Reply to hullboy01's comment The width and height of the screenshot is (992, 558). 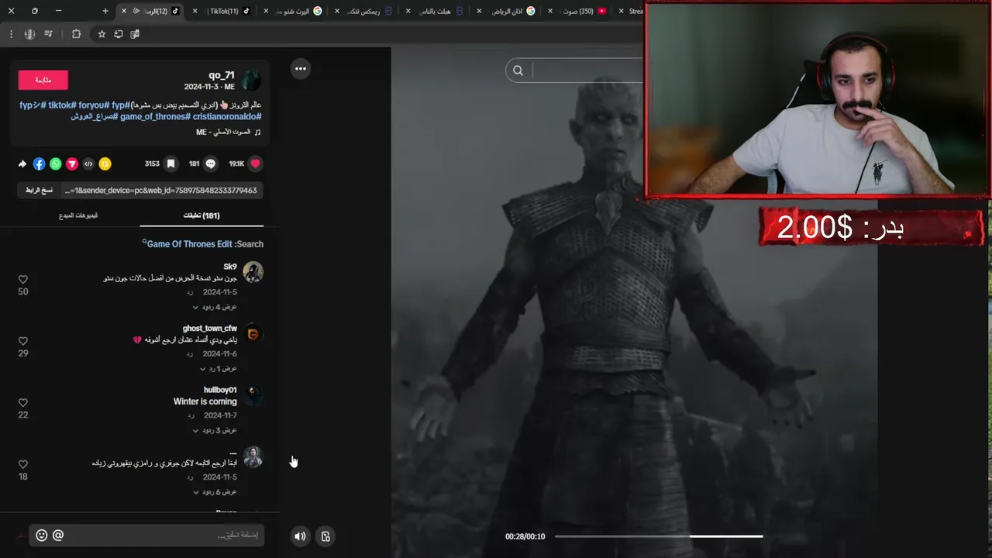(x=190, y=415)
